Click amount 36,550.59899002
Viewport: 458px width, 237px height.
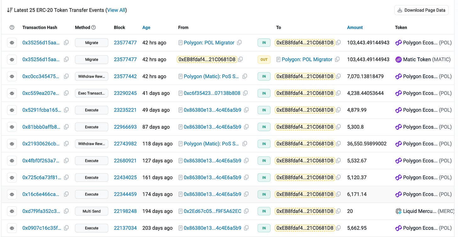click(x=367, y=144)
